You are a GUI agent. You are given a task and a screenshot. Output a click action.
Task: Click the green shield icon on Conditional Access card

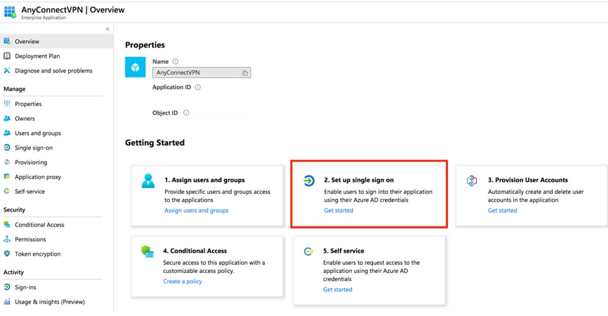click(148, 252)
